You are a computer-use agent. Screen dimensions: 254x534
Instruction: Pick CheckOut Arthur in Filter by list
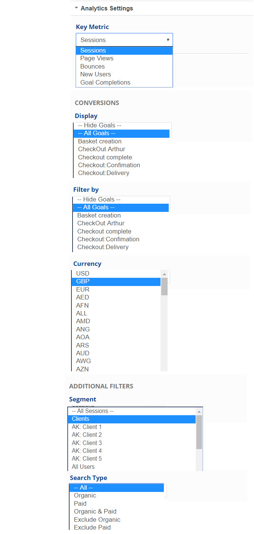pyautogui.click(x=101, y=223)
